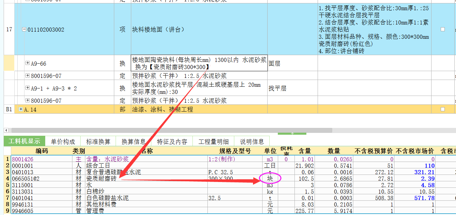The height and width of the screenshot is (215, 456).
Task: Select the 面层 cell in the A9-66 row
Action: [293, 63]
